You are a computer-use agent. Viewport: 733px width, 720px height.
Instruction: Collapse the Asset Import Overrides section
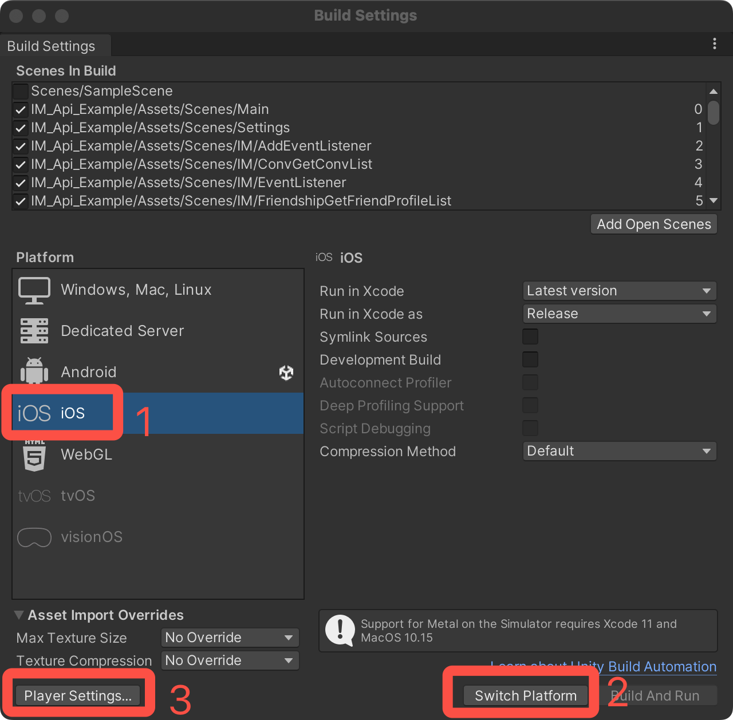(19, 615)
